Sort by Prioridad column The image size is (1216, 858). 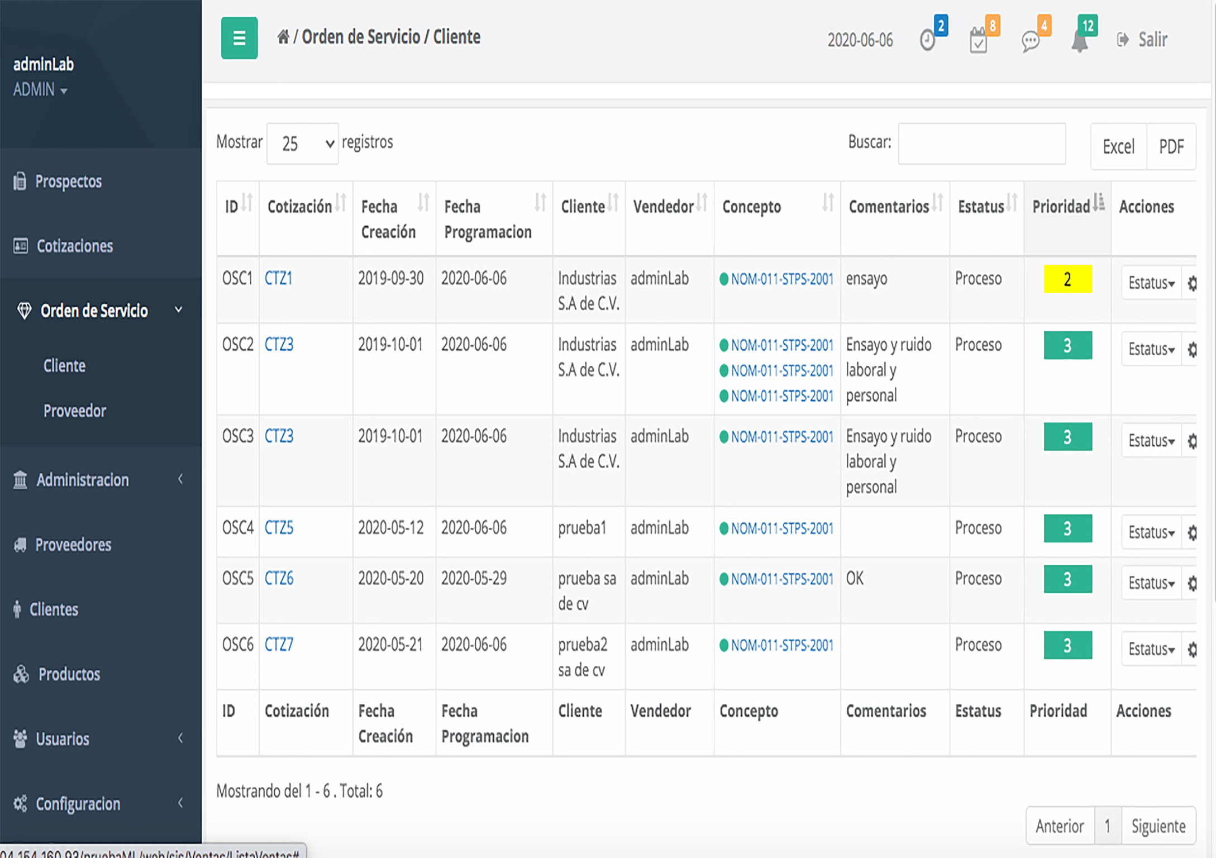tap(1067, 218)
